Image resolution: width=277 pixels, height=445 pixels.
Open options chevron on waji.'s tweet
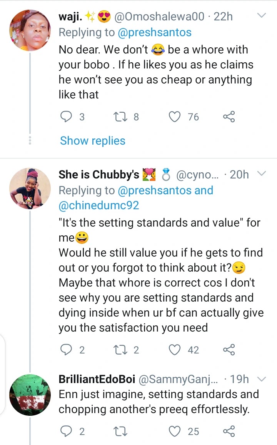click(261, 16)
